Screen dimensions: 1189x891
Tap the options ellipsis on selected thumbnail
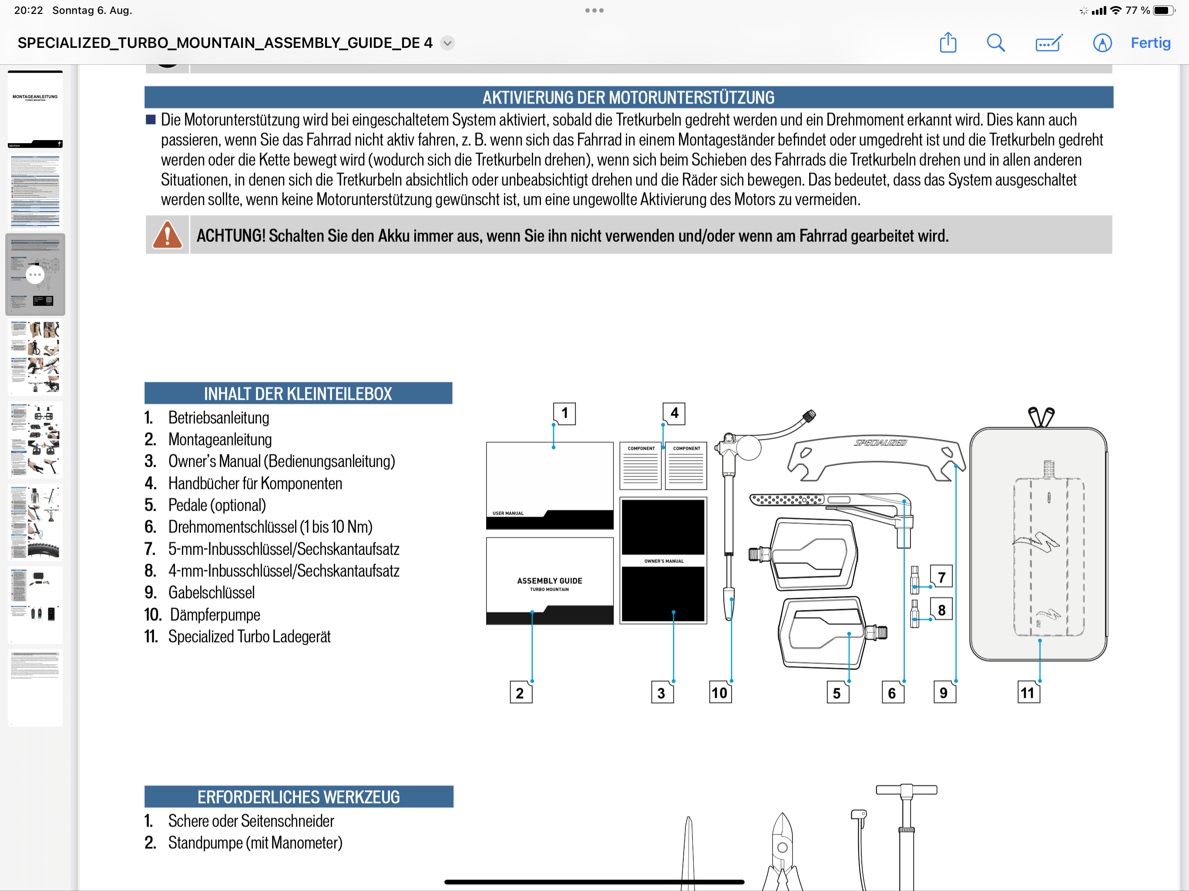click(x=35, y=275)
